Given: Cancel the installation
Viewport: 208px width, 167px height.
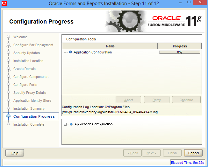Looking at the screenshot, I should point(193,153).
